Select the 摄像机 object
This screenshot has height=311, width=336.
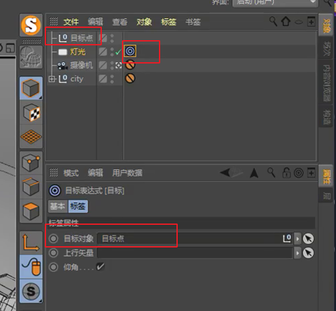81,65
